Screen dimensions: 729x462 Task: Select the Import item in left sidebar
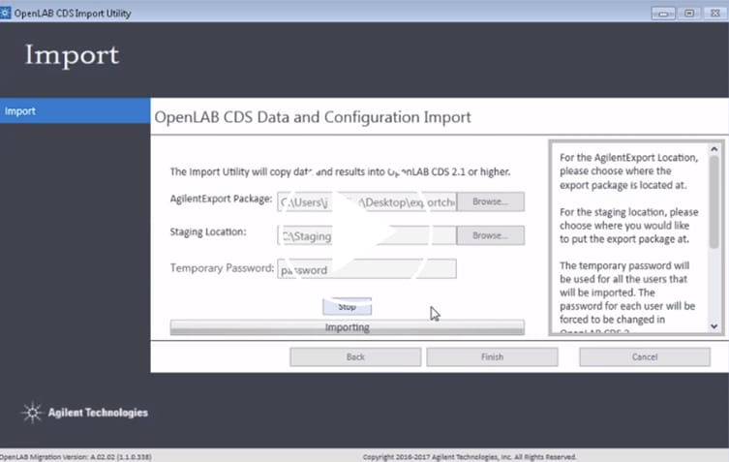coord(75,111)
